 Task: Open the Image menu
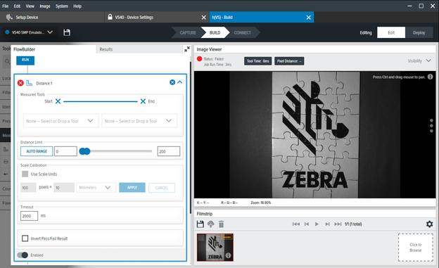(45, 6)
